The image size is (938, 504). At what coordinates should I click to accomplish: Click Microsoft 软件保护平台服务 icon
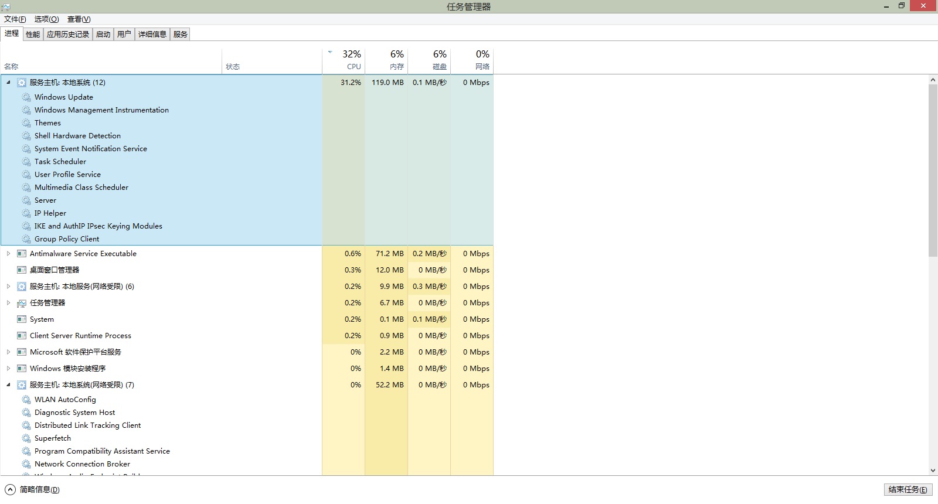coord(22,352)
